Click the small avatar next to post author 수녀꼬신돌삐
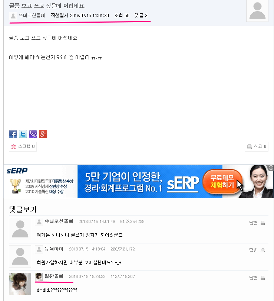Image resolution: width=274 pixels, height=301 pixels. (13, 16)
